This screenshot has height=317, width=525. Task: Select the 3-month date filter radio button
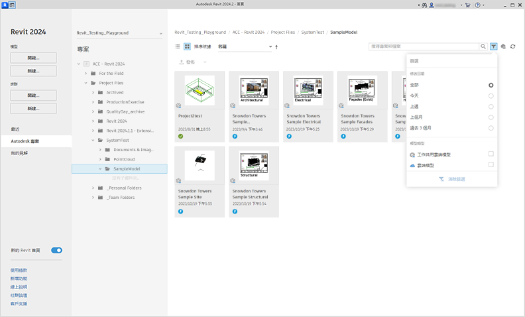click(491, 128)
